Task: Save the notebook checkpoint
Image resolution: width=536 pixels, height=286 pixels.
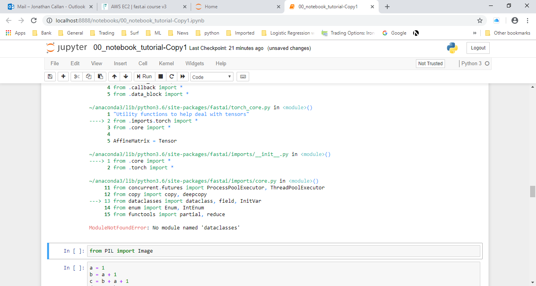Action: (50, 77)
